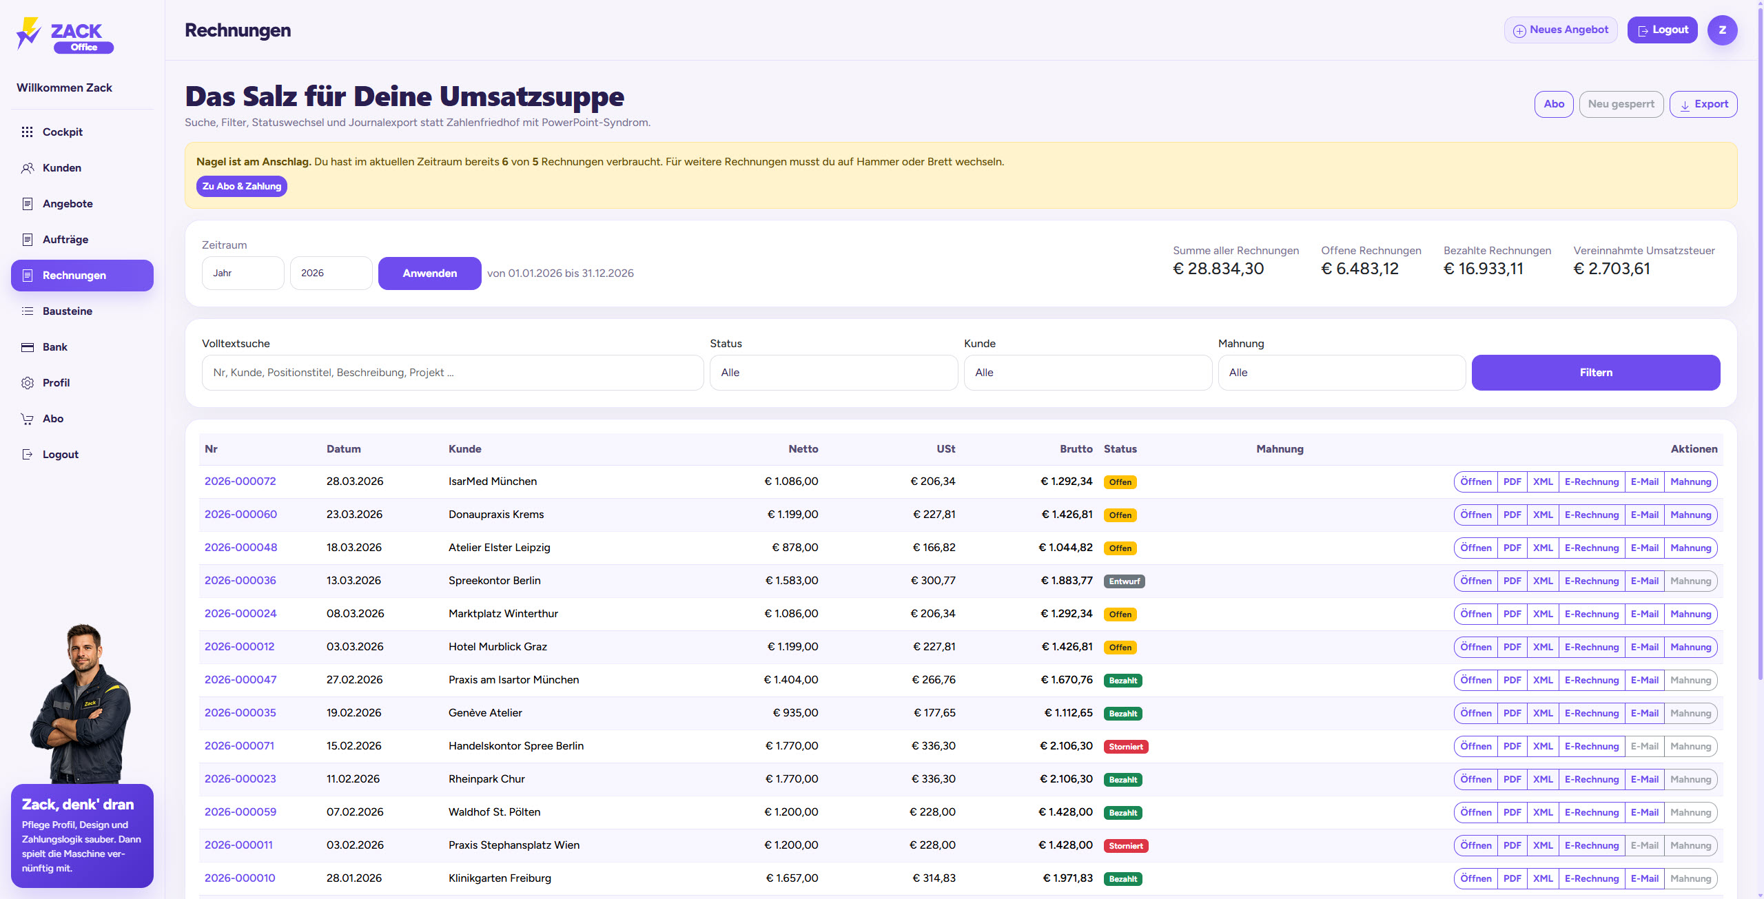Screen dimensions: 1764x899
Task: Open the Zeitraum Jahr dropdown
Action: (x=243, y=273)
